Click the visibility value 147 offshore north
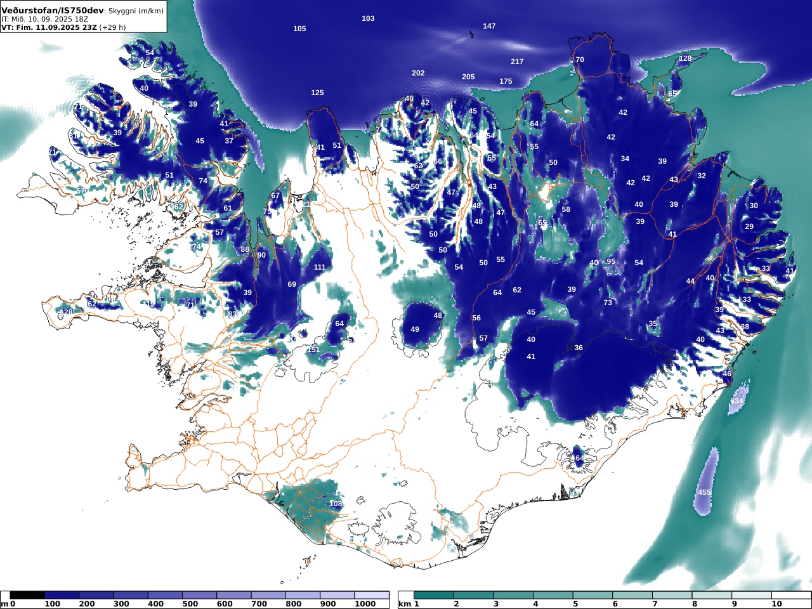This screenshot has width=812, height=609. tap(489, 26)
